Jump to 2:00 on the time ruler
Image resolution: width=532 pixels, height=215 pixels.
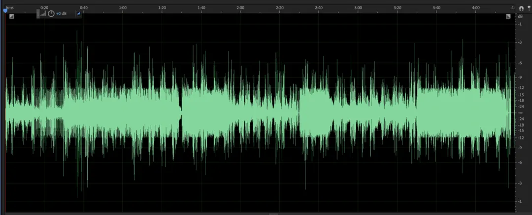click(x=240, y=7)
